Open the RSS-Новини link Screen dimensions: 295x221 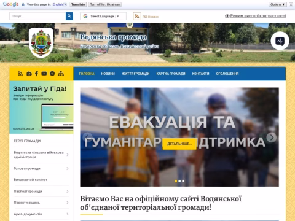click(x=151, y=17)
